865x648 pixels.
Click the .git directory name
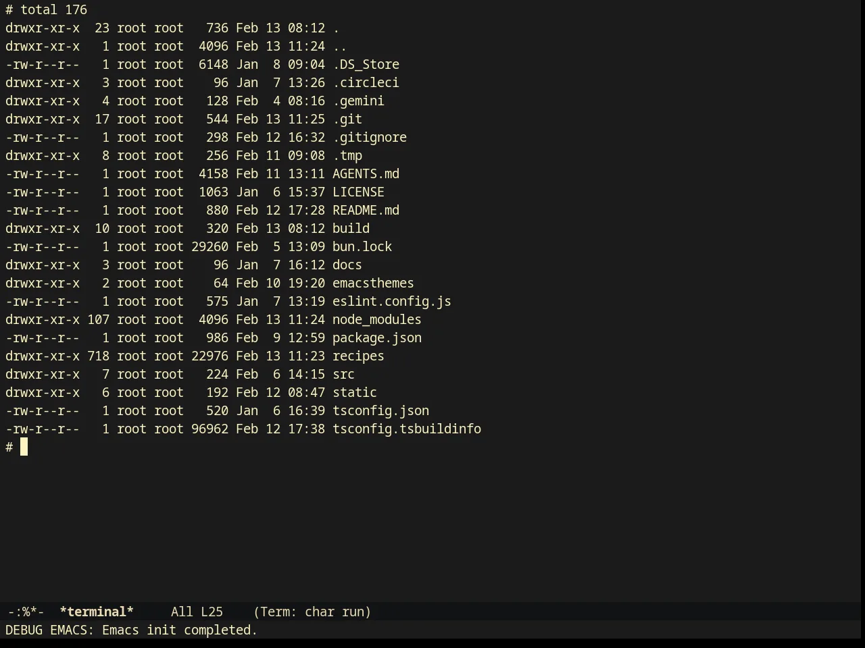tap(347, 119)
